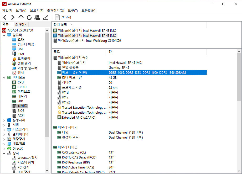The image size is (242, 174).
Task: Click the 필드 column header
Action: (79, 52)
